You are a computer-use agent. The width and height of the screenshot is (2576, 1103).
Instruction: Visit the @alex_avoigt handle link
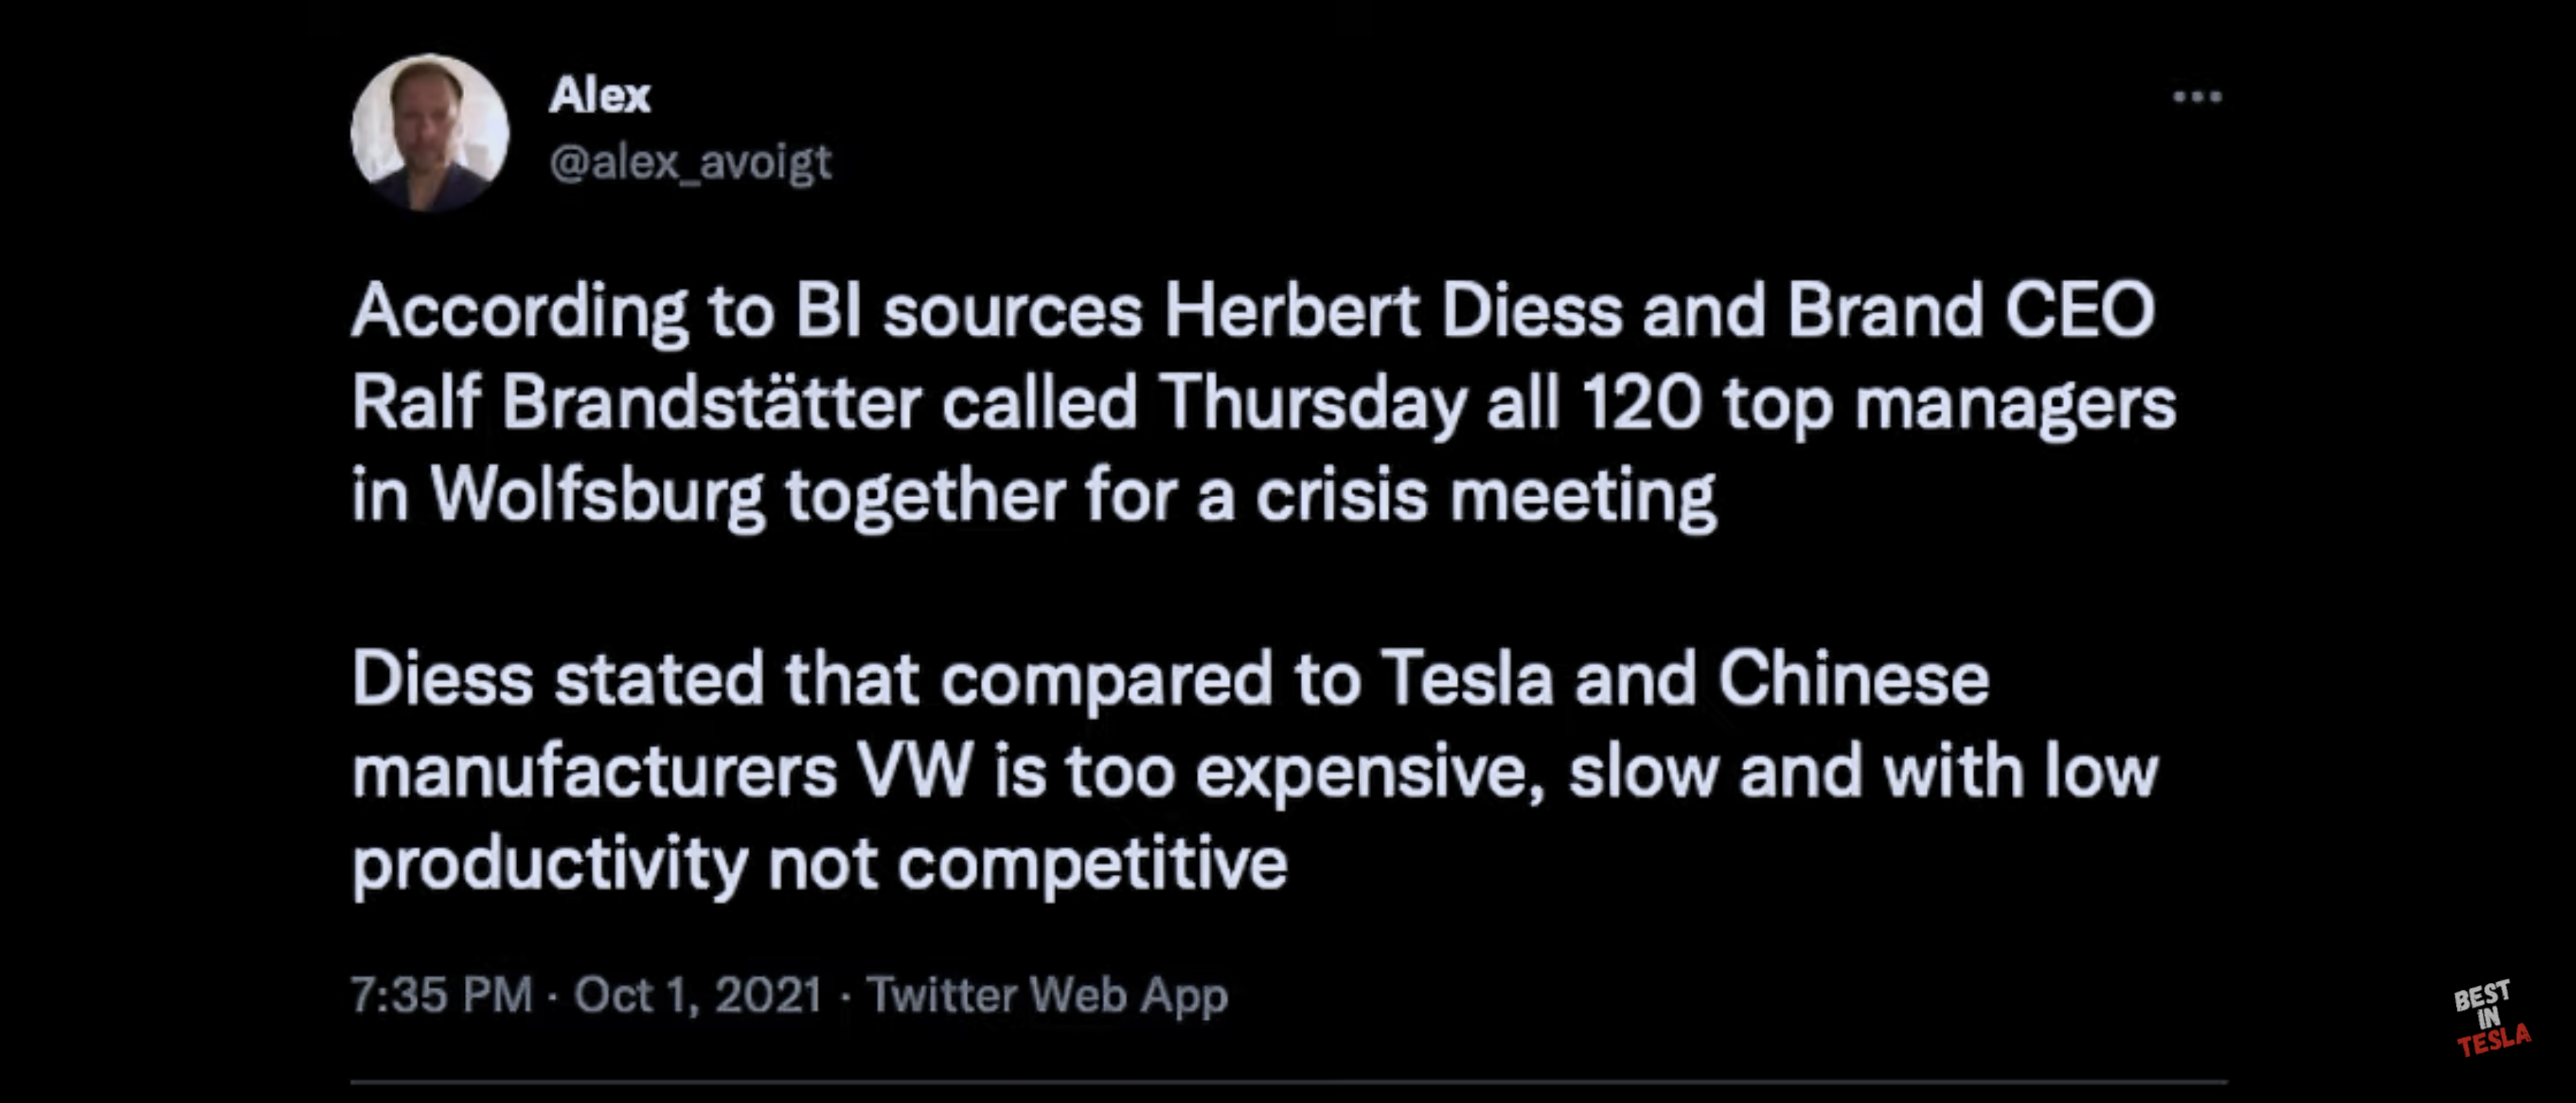point(690,162)
